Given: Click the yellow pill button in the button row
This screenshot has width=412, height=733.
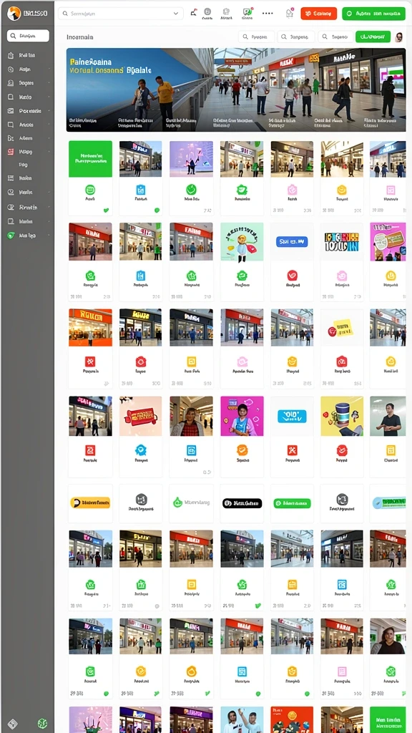Looking at the screenshot, I should 90,503.
